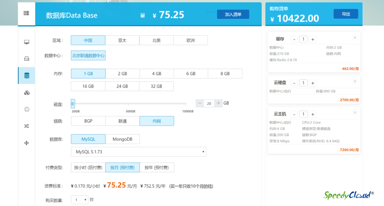This screenshot has width=384, height=206.
Task: Choose BGP link type
Action: [x=88, y=121]
